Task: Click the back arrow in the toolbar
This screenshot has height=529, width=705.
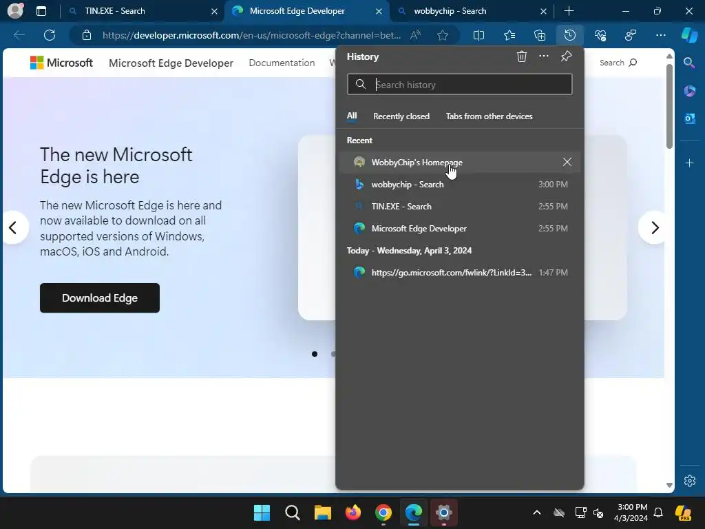Action: tap(19, 35)
